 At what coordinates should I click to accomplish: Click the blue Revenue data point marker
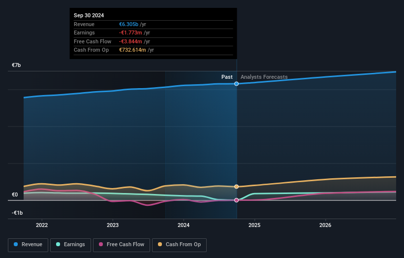pyautogui.click(x=236, y=84)
